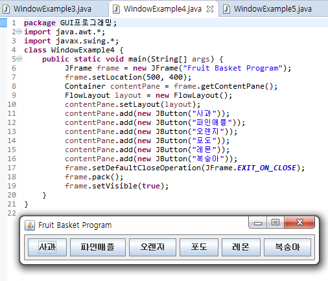Click the "복숭아" string literal in code
Image resolution: width=328 pixels, height=281 pixels.
[208, 159]
